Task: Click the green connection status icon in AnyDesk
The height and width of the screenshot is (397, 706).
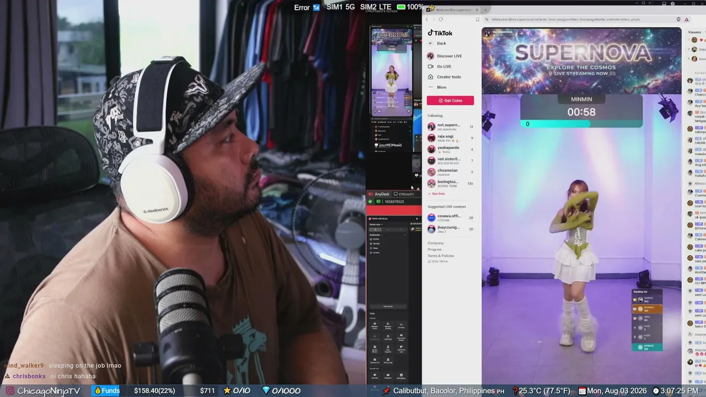Action: coord(371,202)
